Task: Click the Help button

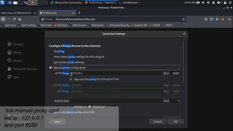Action: 57,122
